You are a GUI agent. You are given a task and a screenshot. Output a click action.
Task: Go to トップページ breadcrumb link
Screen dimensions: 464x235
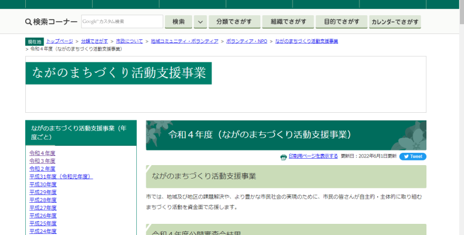tap(59, 41)
